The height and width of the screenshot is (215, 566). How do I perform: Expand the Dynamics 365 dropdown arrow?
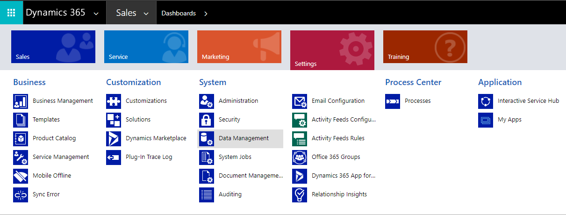click(96, 14)
